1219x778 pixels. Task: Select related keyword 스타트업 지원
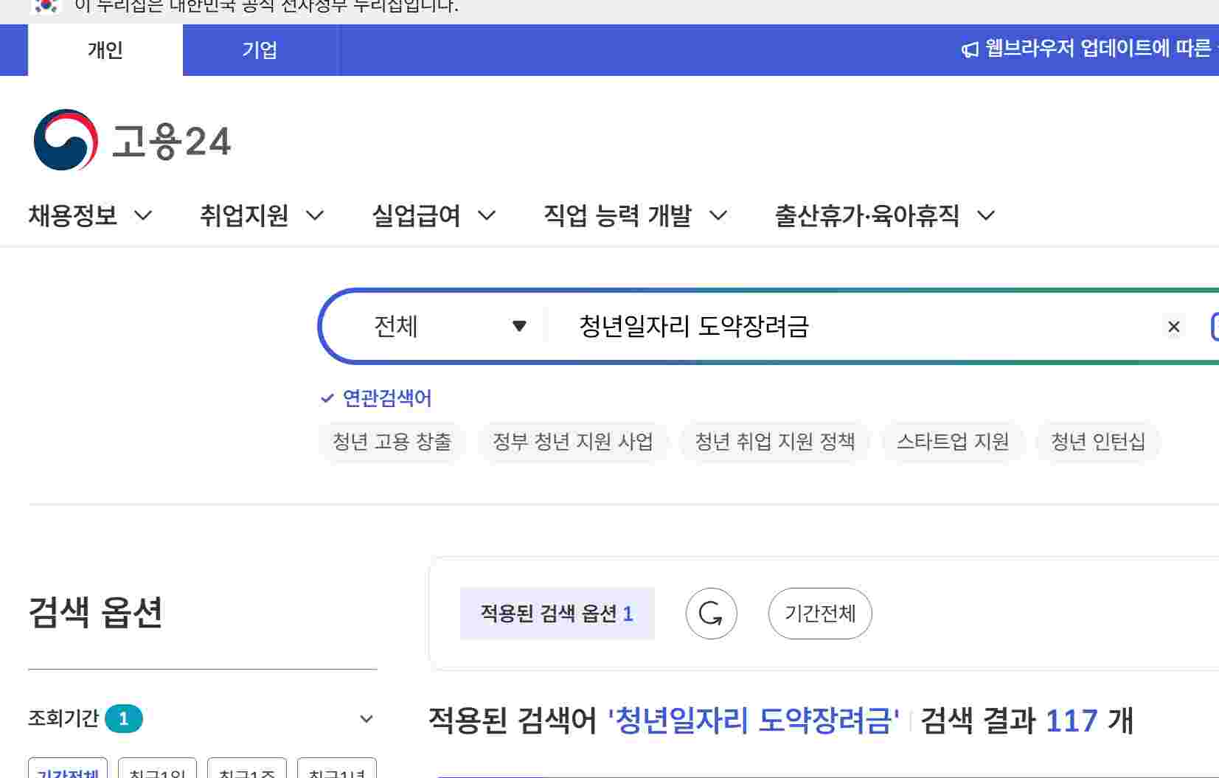[953, 442]
